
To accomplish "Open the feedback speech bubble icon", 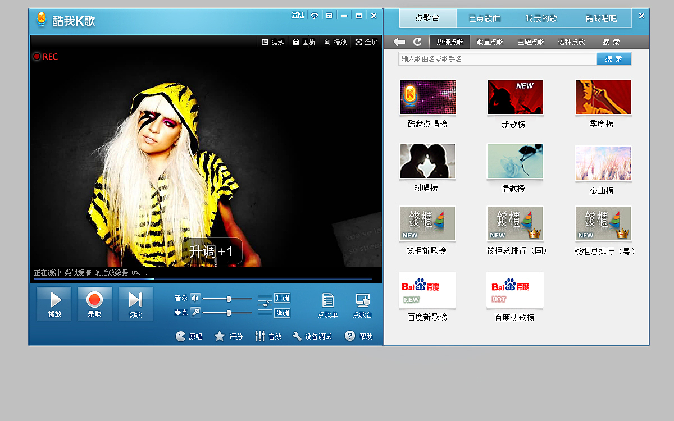I will click(315, 16).
